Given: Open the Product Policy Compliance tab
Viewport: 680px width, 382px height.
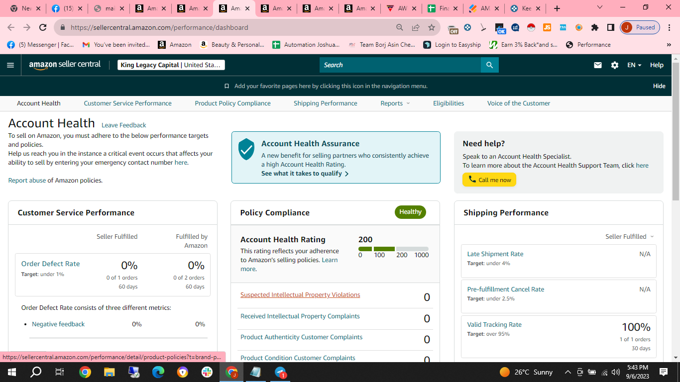Looking at the screenshot, I should (x=232, y=103).
